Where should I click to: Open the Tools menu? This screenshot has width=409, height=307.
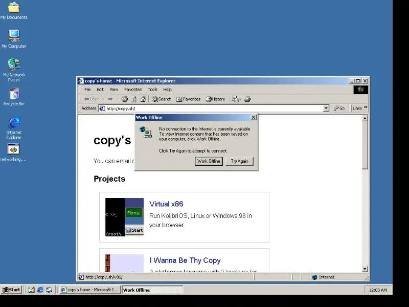[152, 90]
